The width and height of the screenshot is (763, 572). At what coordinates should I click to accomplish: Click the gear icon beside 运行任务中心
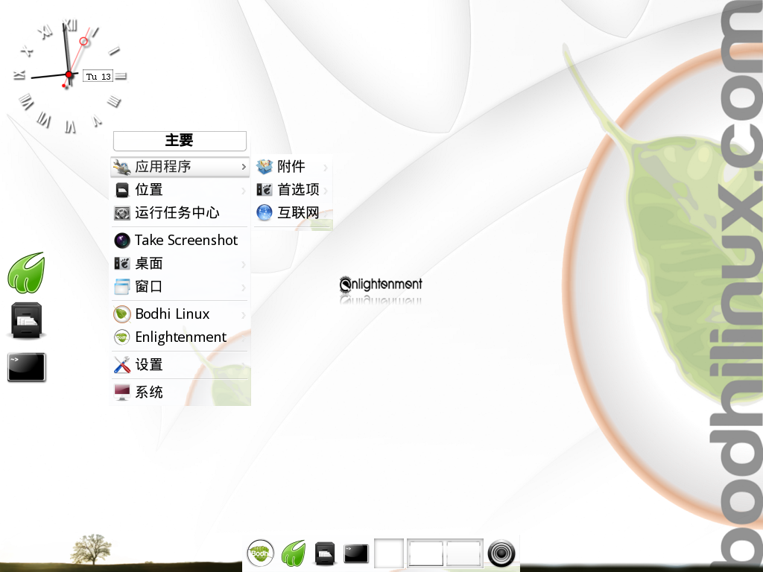121,212
